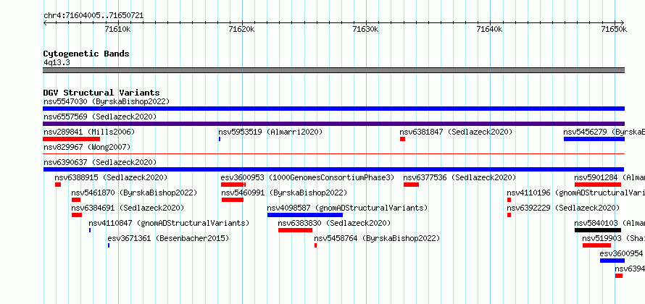Open the nsv5953519 (Almarri2020) label
Image resolution: width=645 pixels, height=304 pixels.
270,132
